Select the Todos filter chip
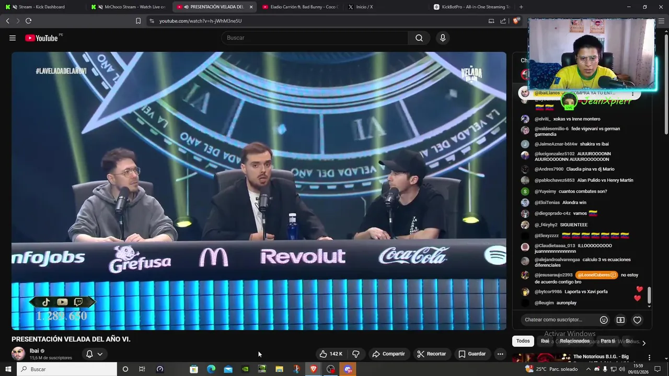 (523, 341)
